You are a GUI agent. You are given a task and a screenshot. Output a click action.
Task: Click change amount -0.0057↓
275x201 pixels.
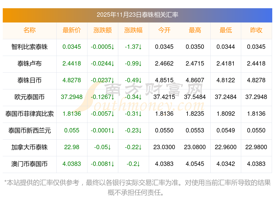102,114
